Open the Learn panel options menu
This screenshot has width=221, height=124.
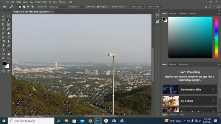(x=219, y=64)
